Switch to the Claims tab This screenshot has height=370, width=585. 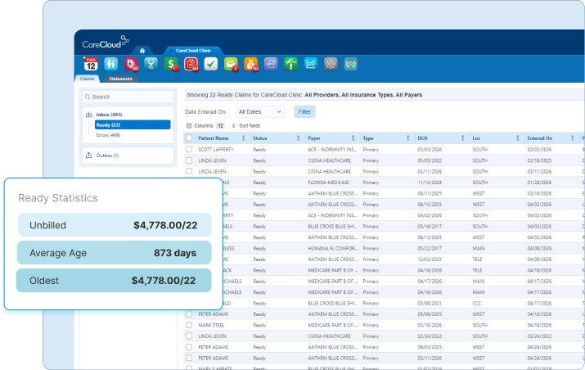[x=87, y=79]
